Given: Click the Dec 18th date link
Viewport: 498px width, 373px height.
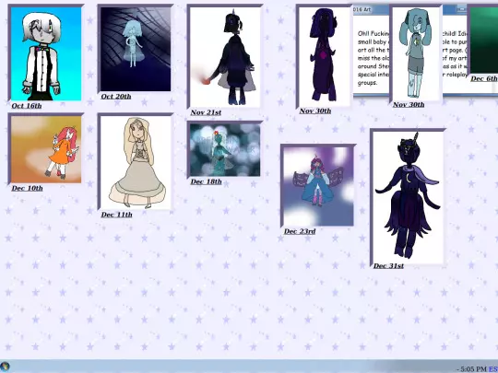Looking at the screenshot, I should 206,181.
